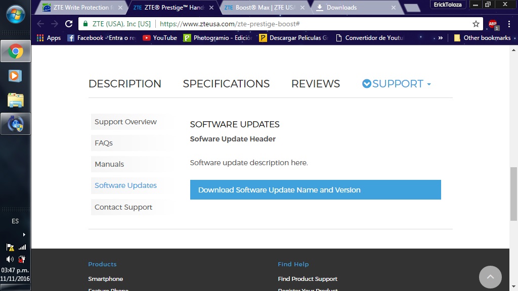
Task: Open the REVIEWS tab
Action: pos(315,84)
